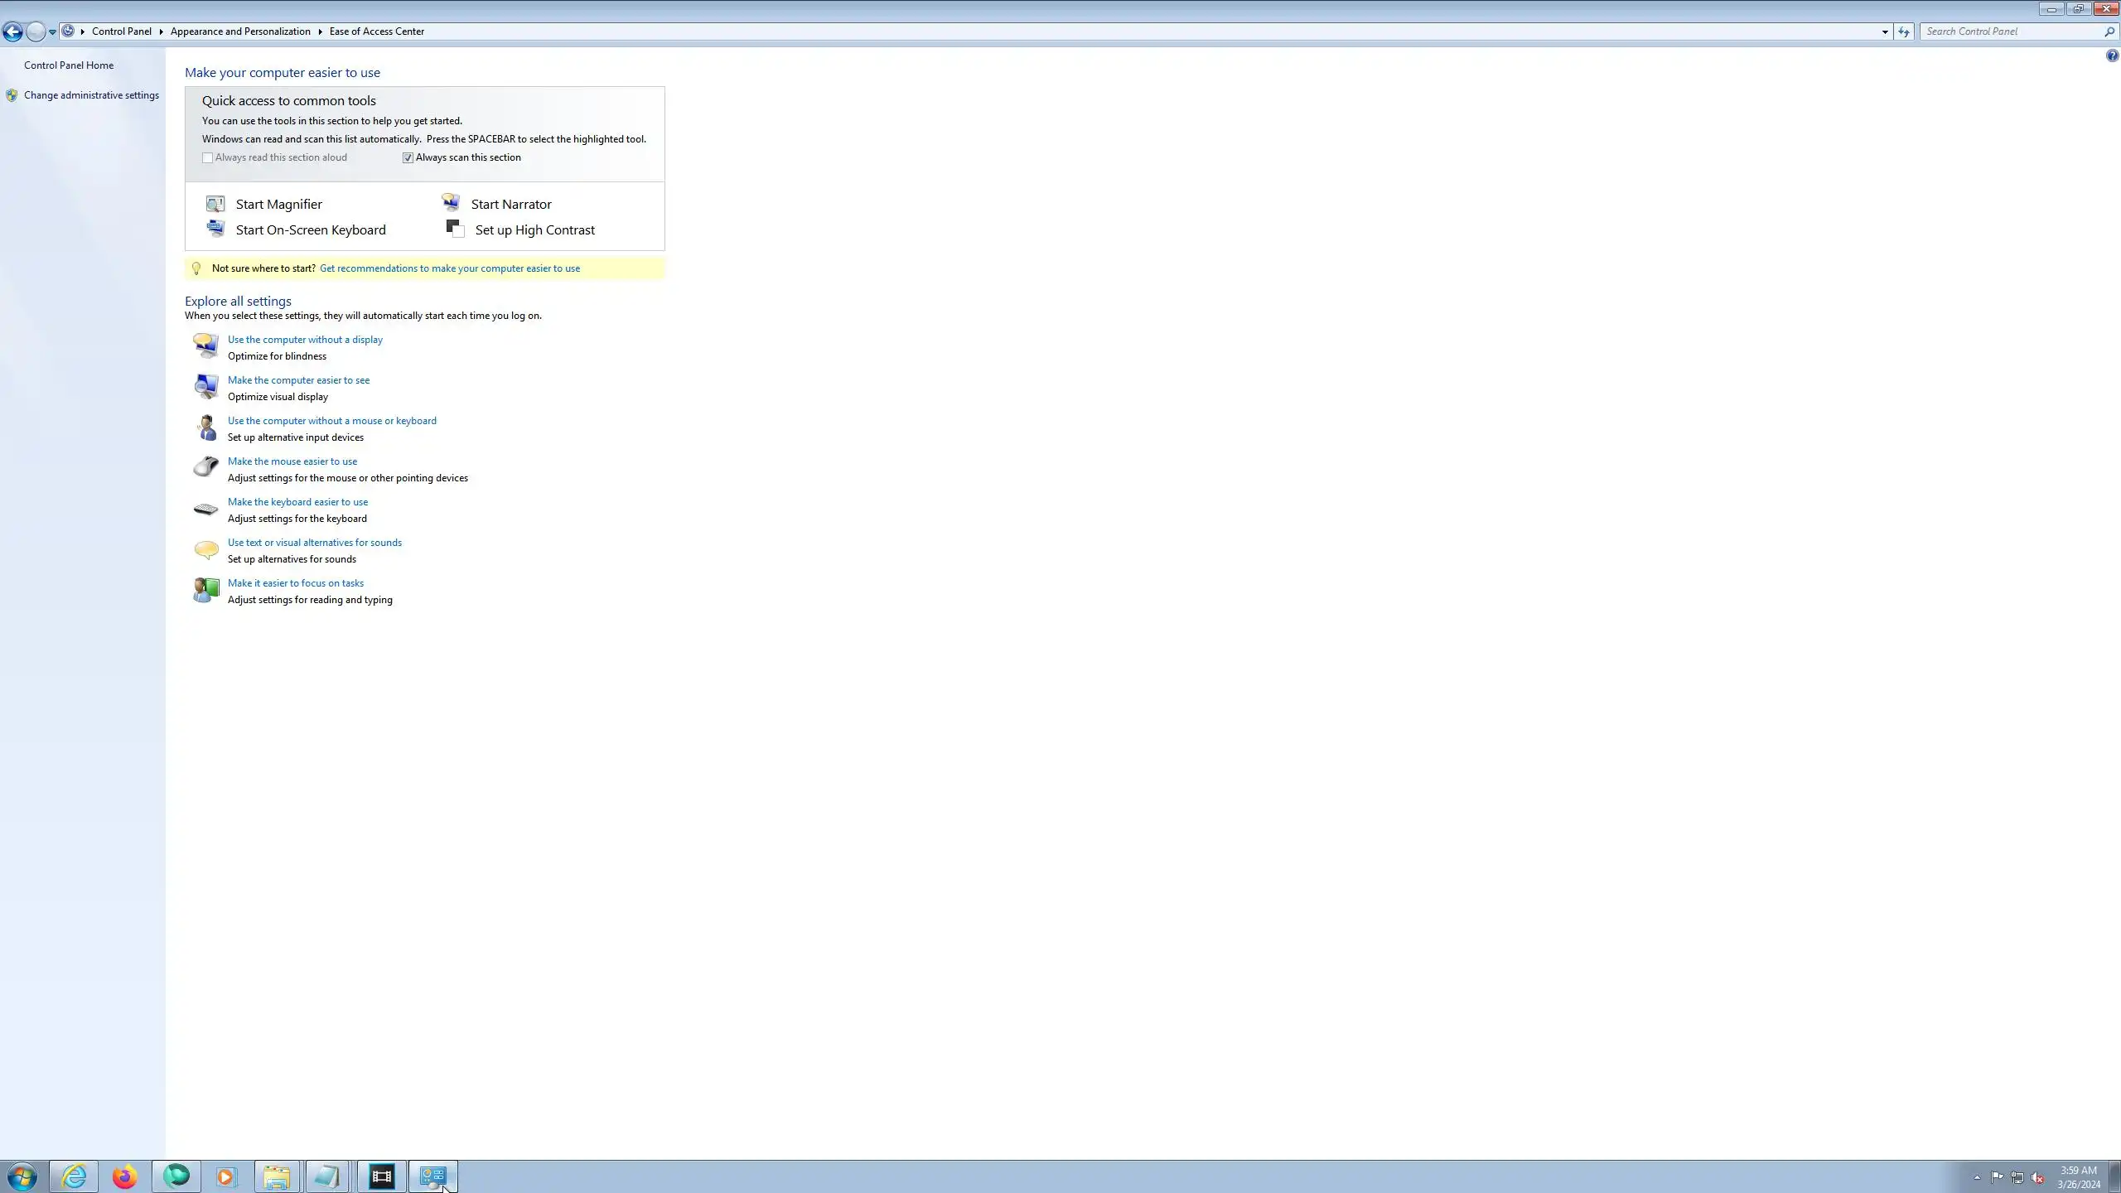This screenshot has height=1193, width=2121.
Task: Open Get recommendations link
Action: pyautogui.click(x=449, y=268)
